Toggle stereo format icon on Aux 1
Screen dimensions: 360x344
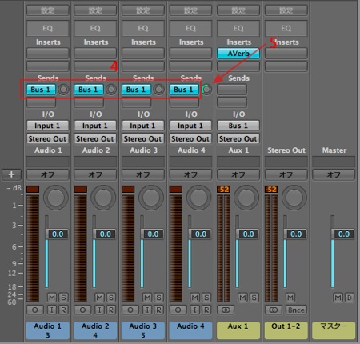click(x=226, y=310)
